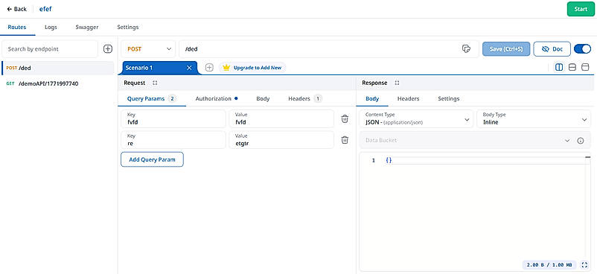Open the Content Type dropdown
597x274 pixels.
(x=416, y=119)
